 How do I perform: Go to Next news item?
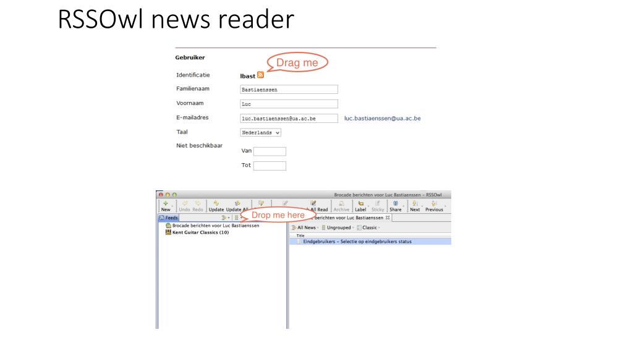point(415,206)
